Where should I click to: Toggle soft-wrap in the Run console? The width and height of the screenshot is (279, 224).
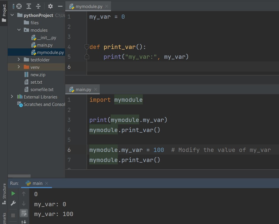tap(24, 213)
